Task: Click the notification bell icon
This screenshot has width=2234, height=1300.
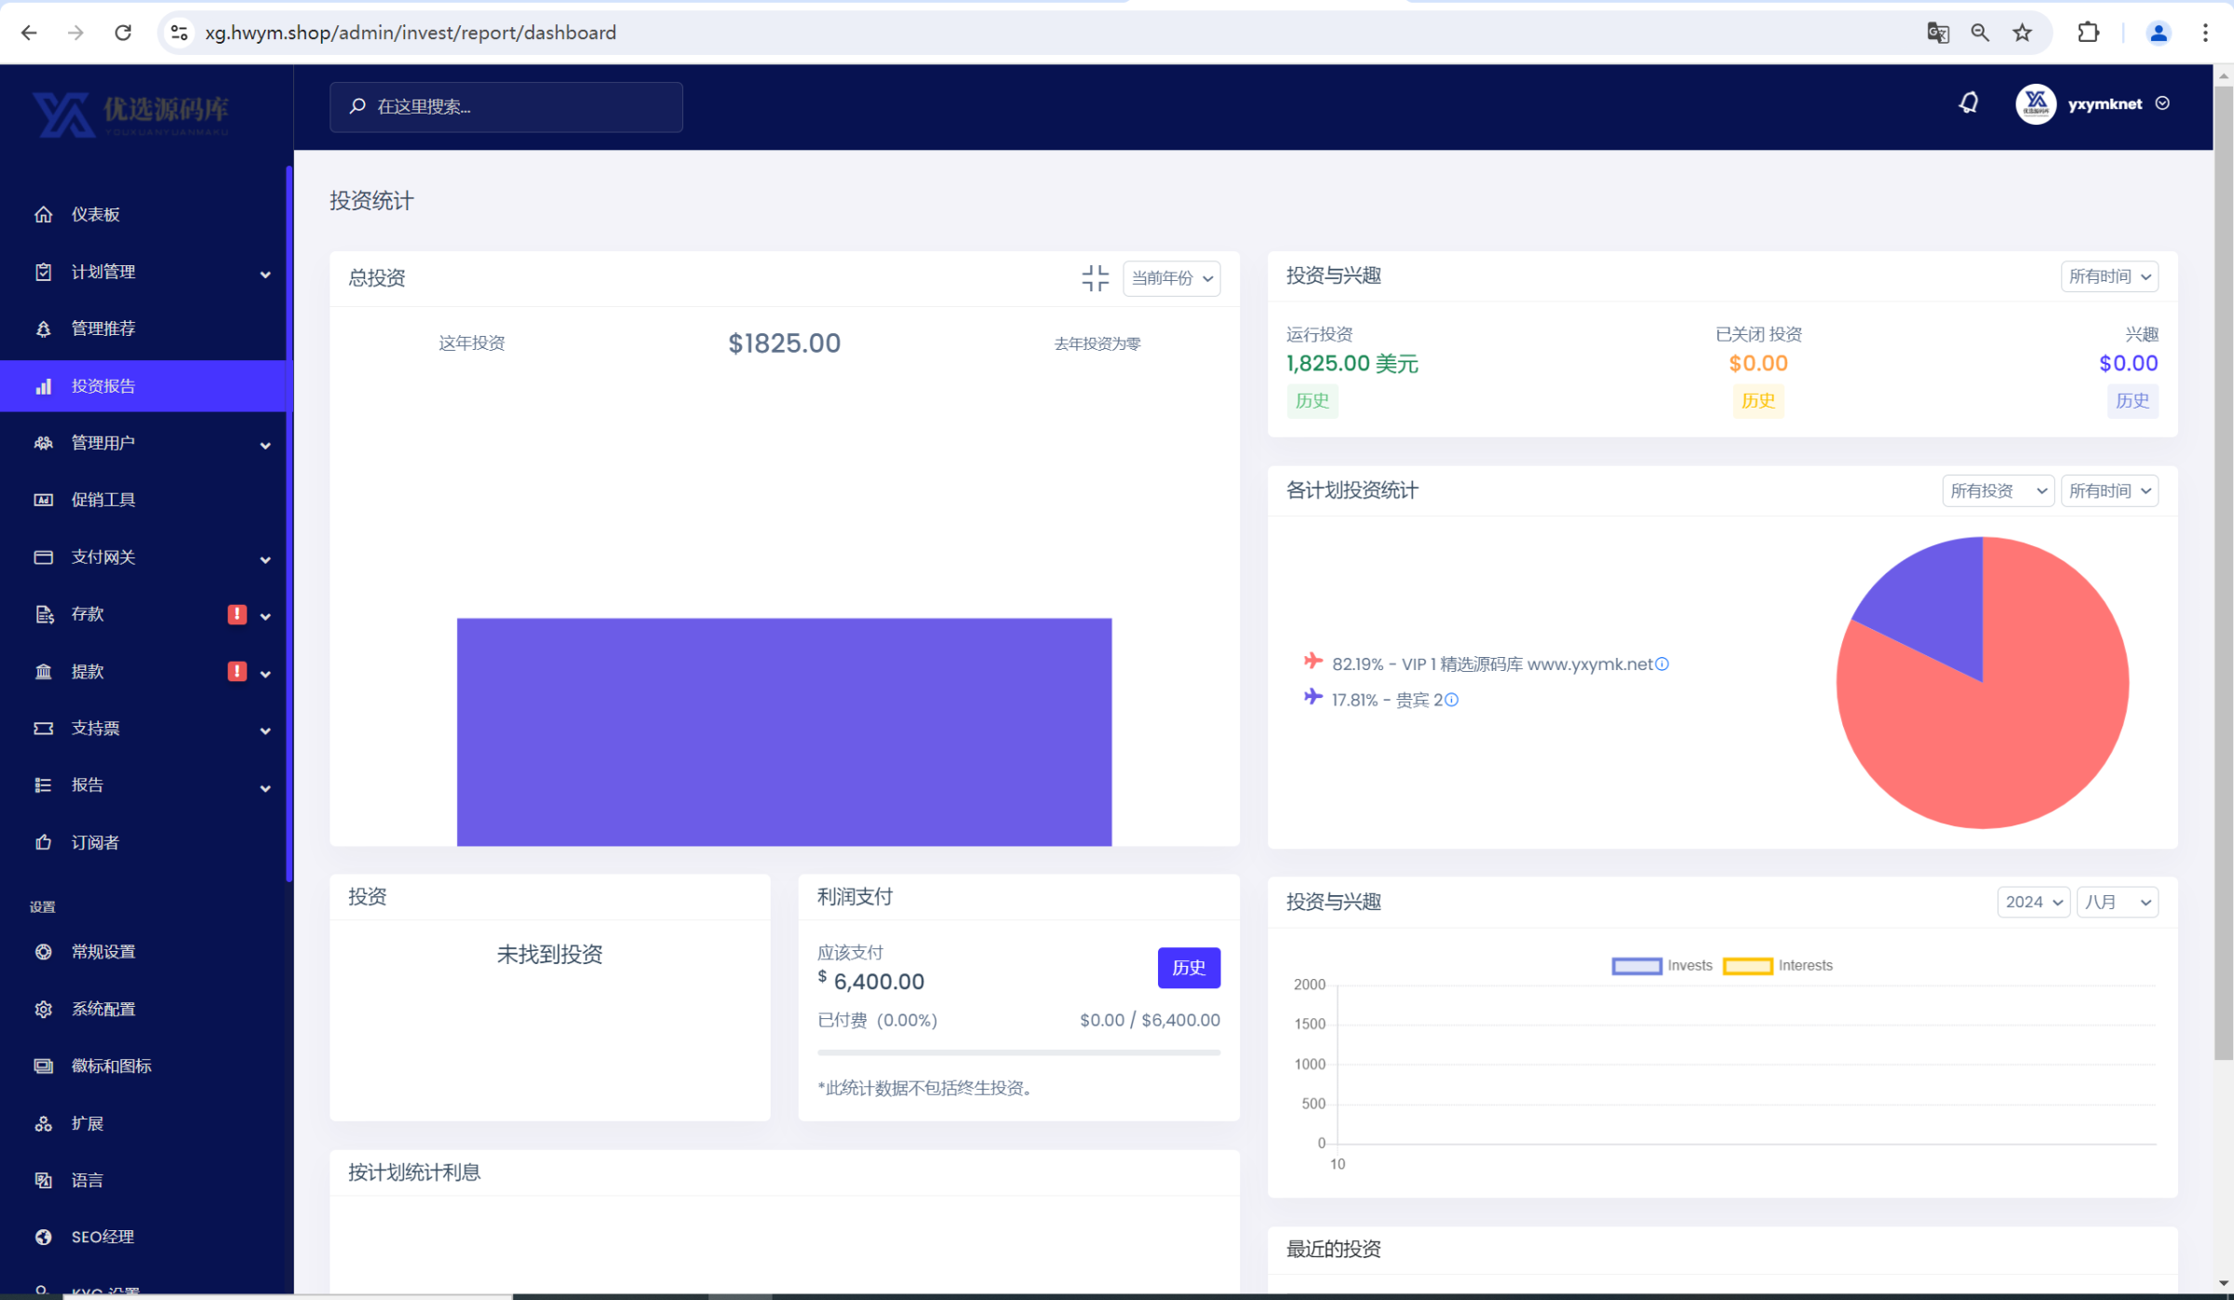Action: click(x=1968, y=103)
